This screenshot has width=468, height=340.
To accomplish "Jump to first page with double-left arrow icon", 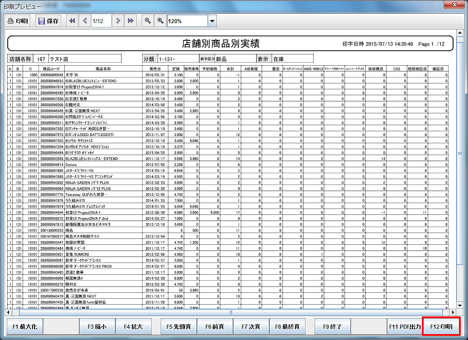I will pos(72,21).
